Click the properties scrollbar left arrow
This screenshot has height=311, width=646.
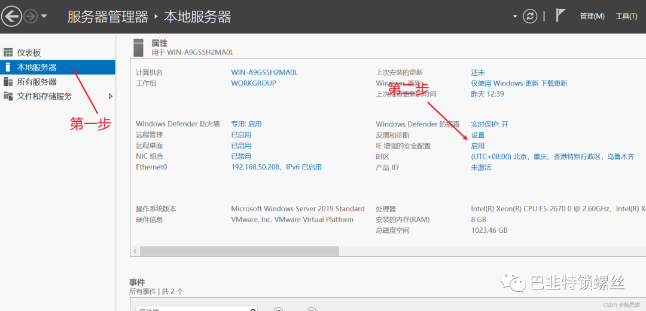[x=135, y=251]
